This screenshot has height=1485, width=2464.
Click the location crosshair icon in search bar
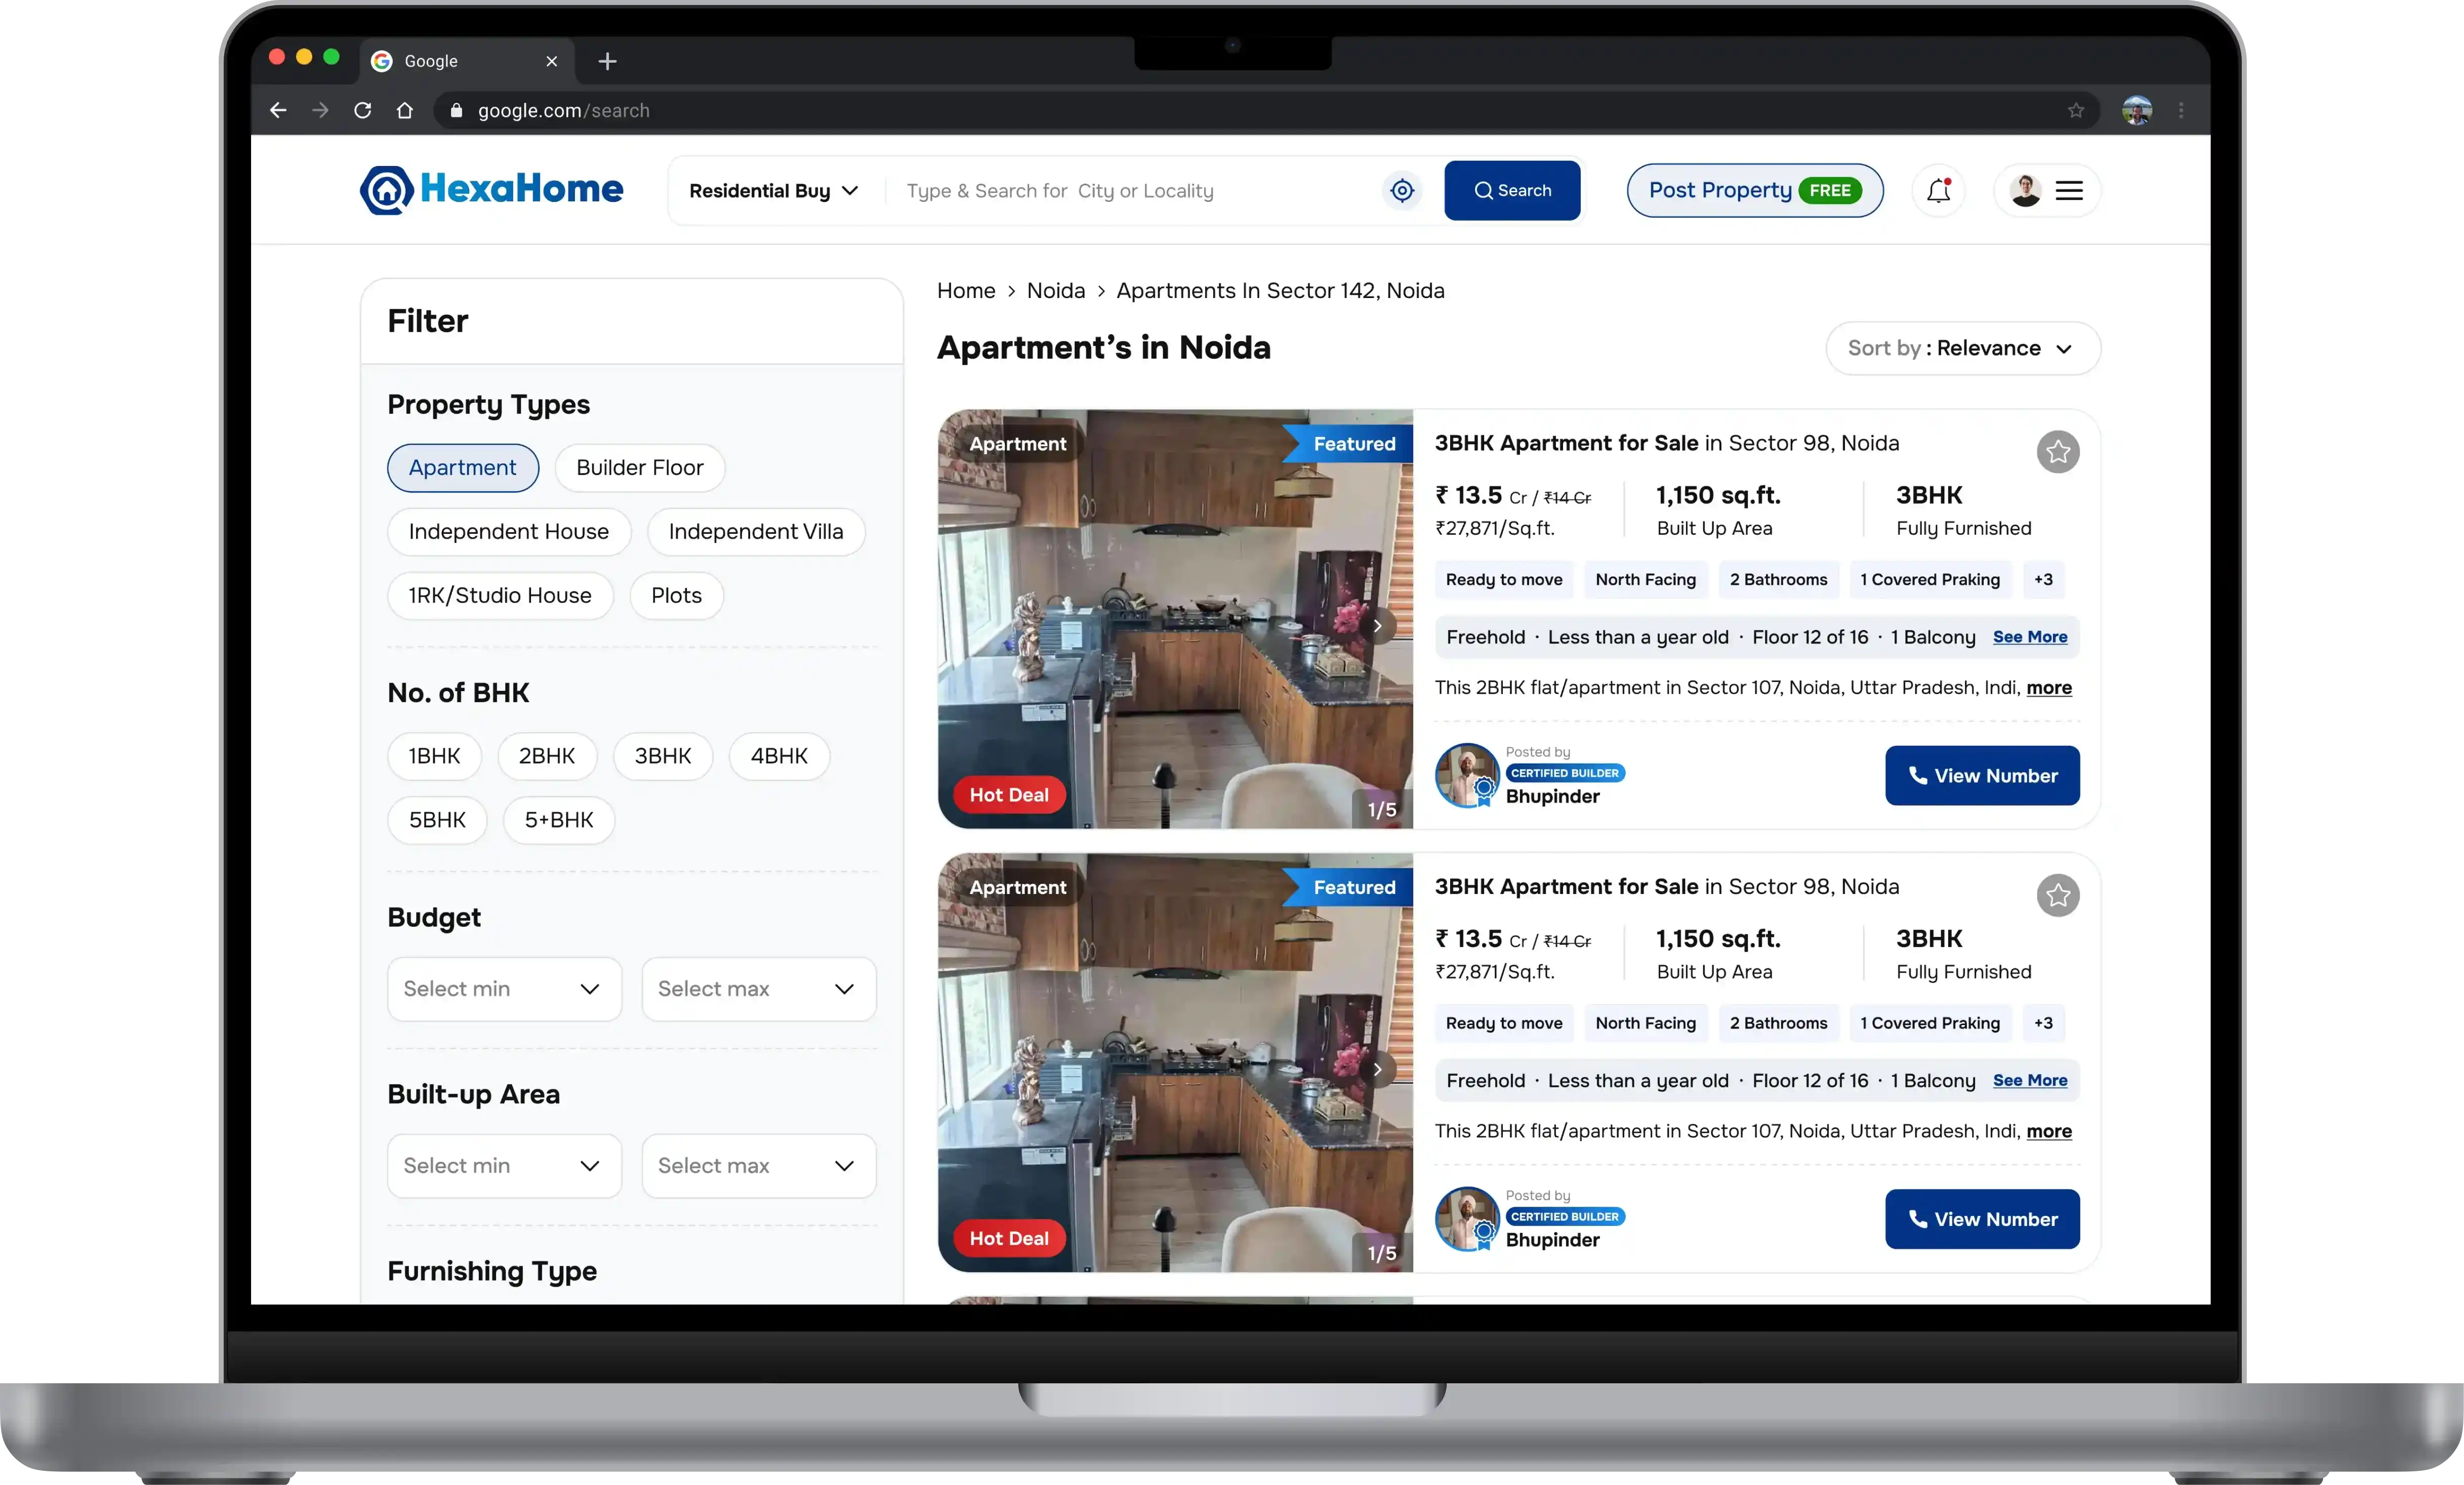point(1402,191)
